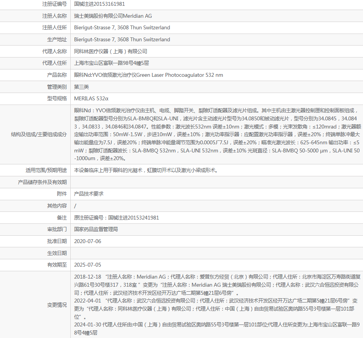Screen dimensions: 363x338
Task: Click the 生效日期 label
Action: [x=57, y=253]
